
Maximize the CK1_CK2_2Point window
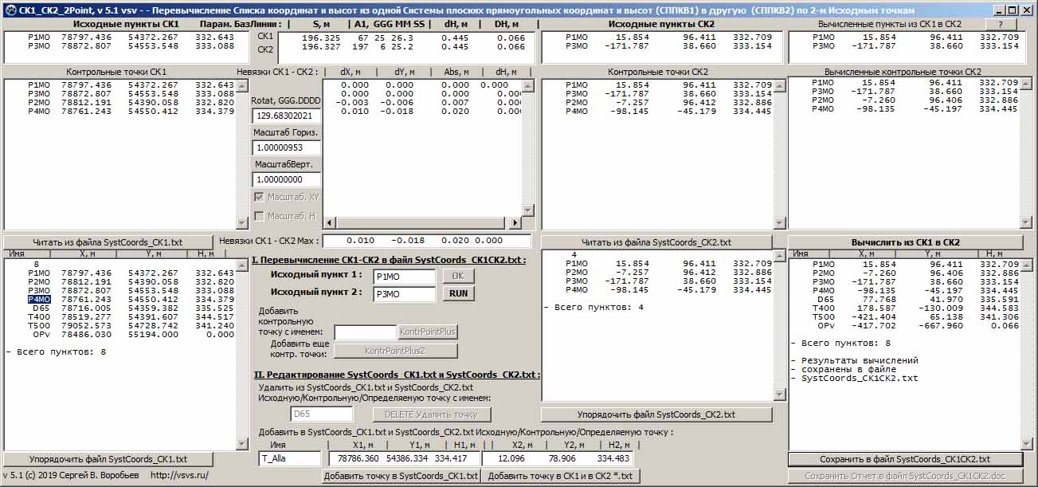point(1011,10)
